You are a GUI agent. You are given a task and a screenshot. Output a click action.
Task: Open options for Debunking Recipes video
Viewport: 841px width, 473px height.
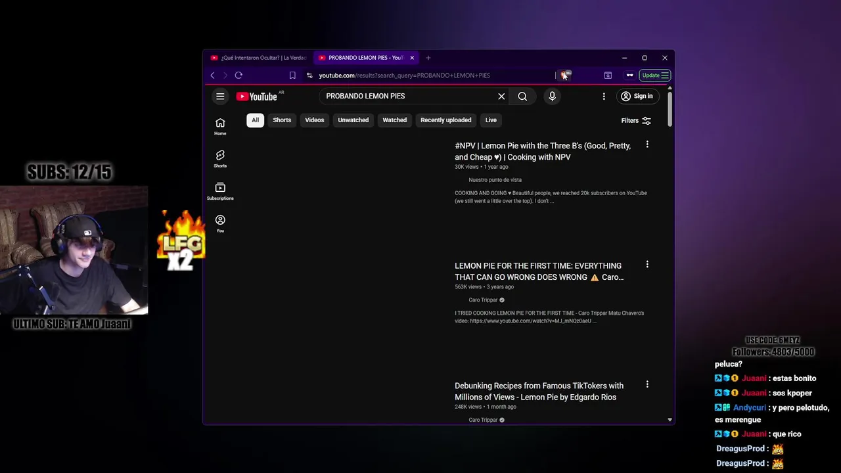point(647,384)
